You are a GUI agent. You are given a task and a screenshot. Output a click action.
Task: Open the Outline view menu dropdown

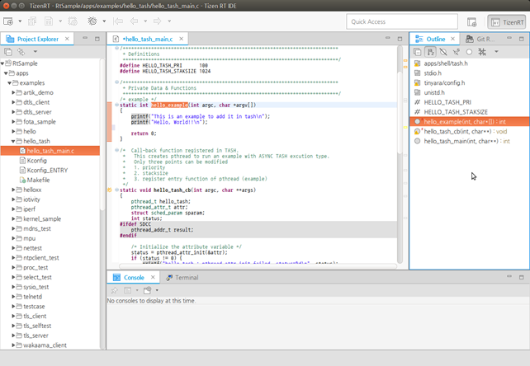(x=496, y=51)
